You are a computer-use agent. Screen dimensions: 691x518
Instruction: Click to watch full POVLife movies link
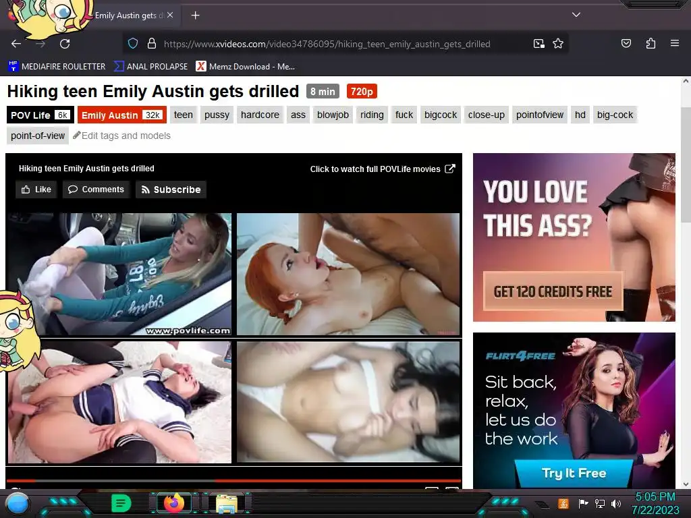(375, 169)
